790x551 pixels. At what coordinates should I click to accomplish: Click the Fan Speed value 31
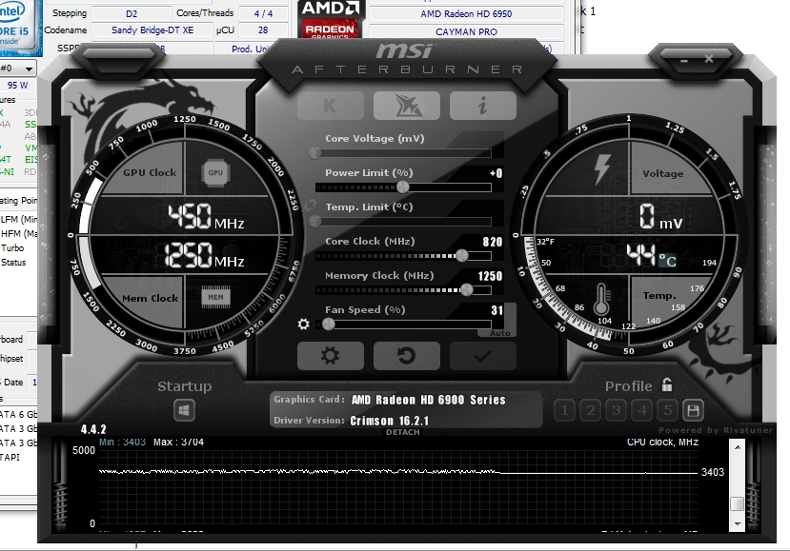tap(496, 310)
